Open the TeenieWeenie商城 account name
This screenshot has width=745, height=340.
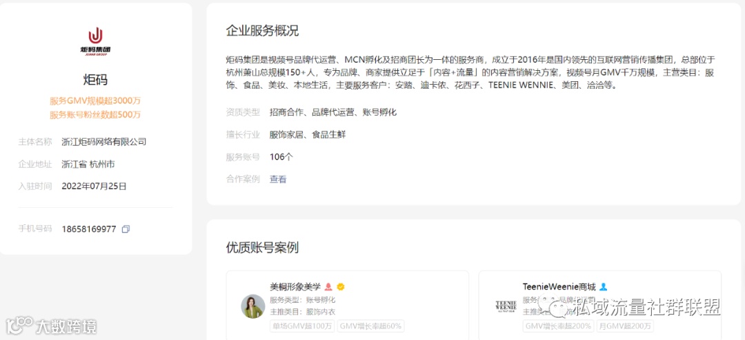click(x=559, y=287)
